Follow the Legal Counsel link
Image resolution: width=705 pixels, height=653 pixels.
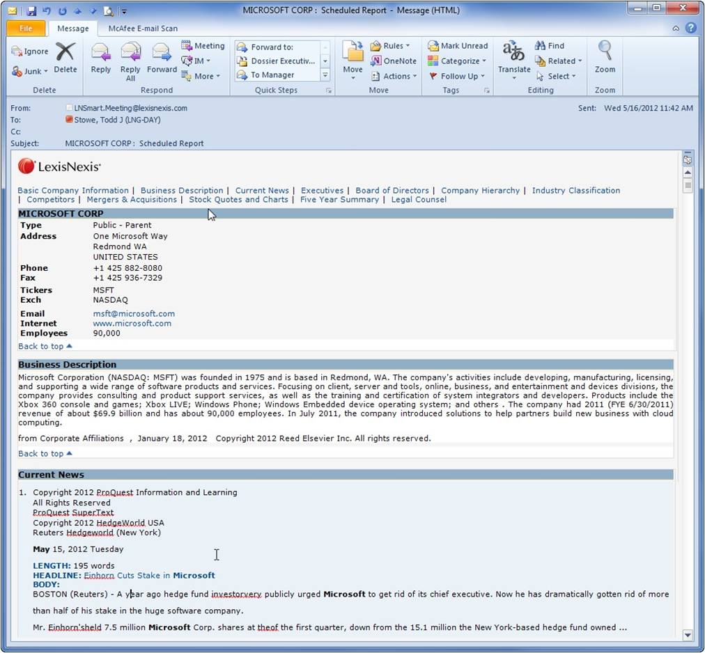tap(419, 200)
